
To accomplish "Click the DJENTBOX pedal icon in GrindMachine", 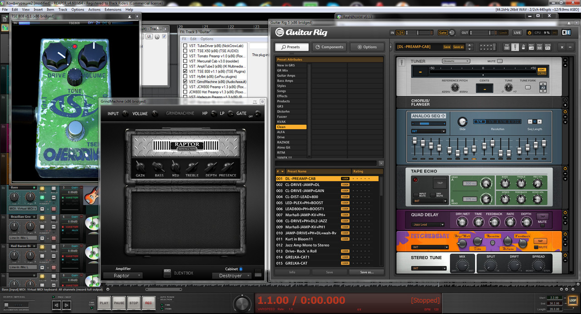I will click(x=167, y=273).
